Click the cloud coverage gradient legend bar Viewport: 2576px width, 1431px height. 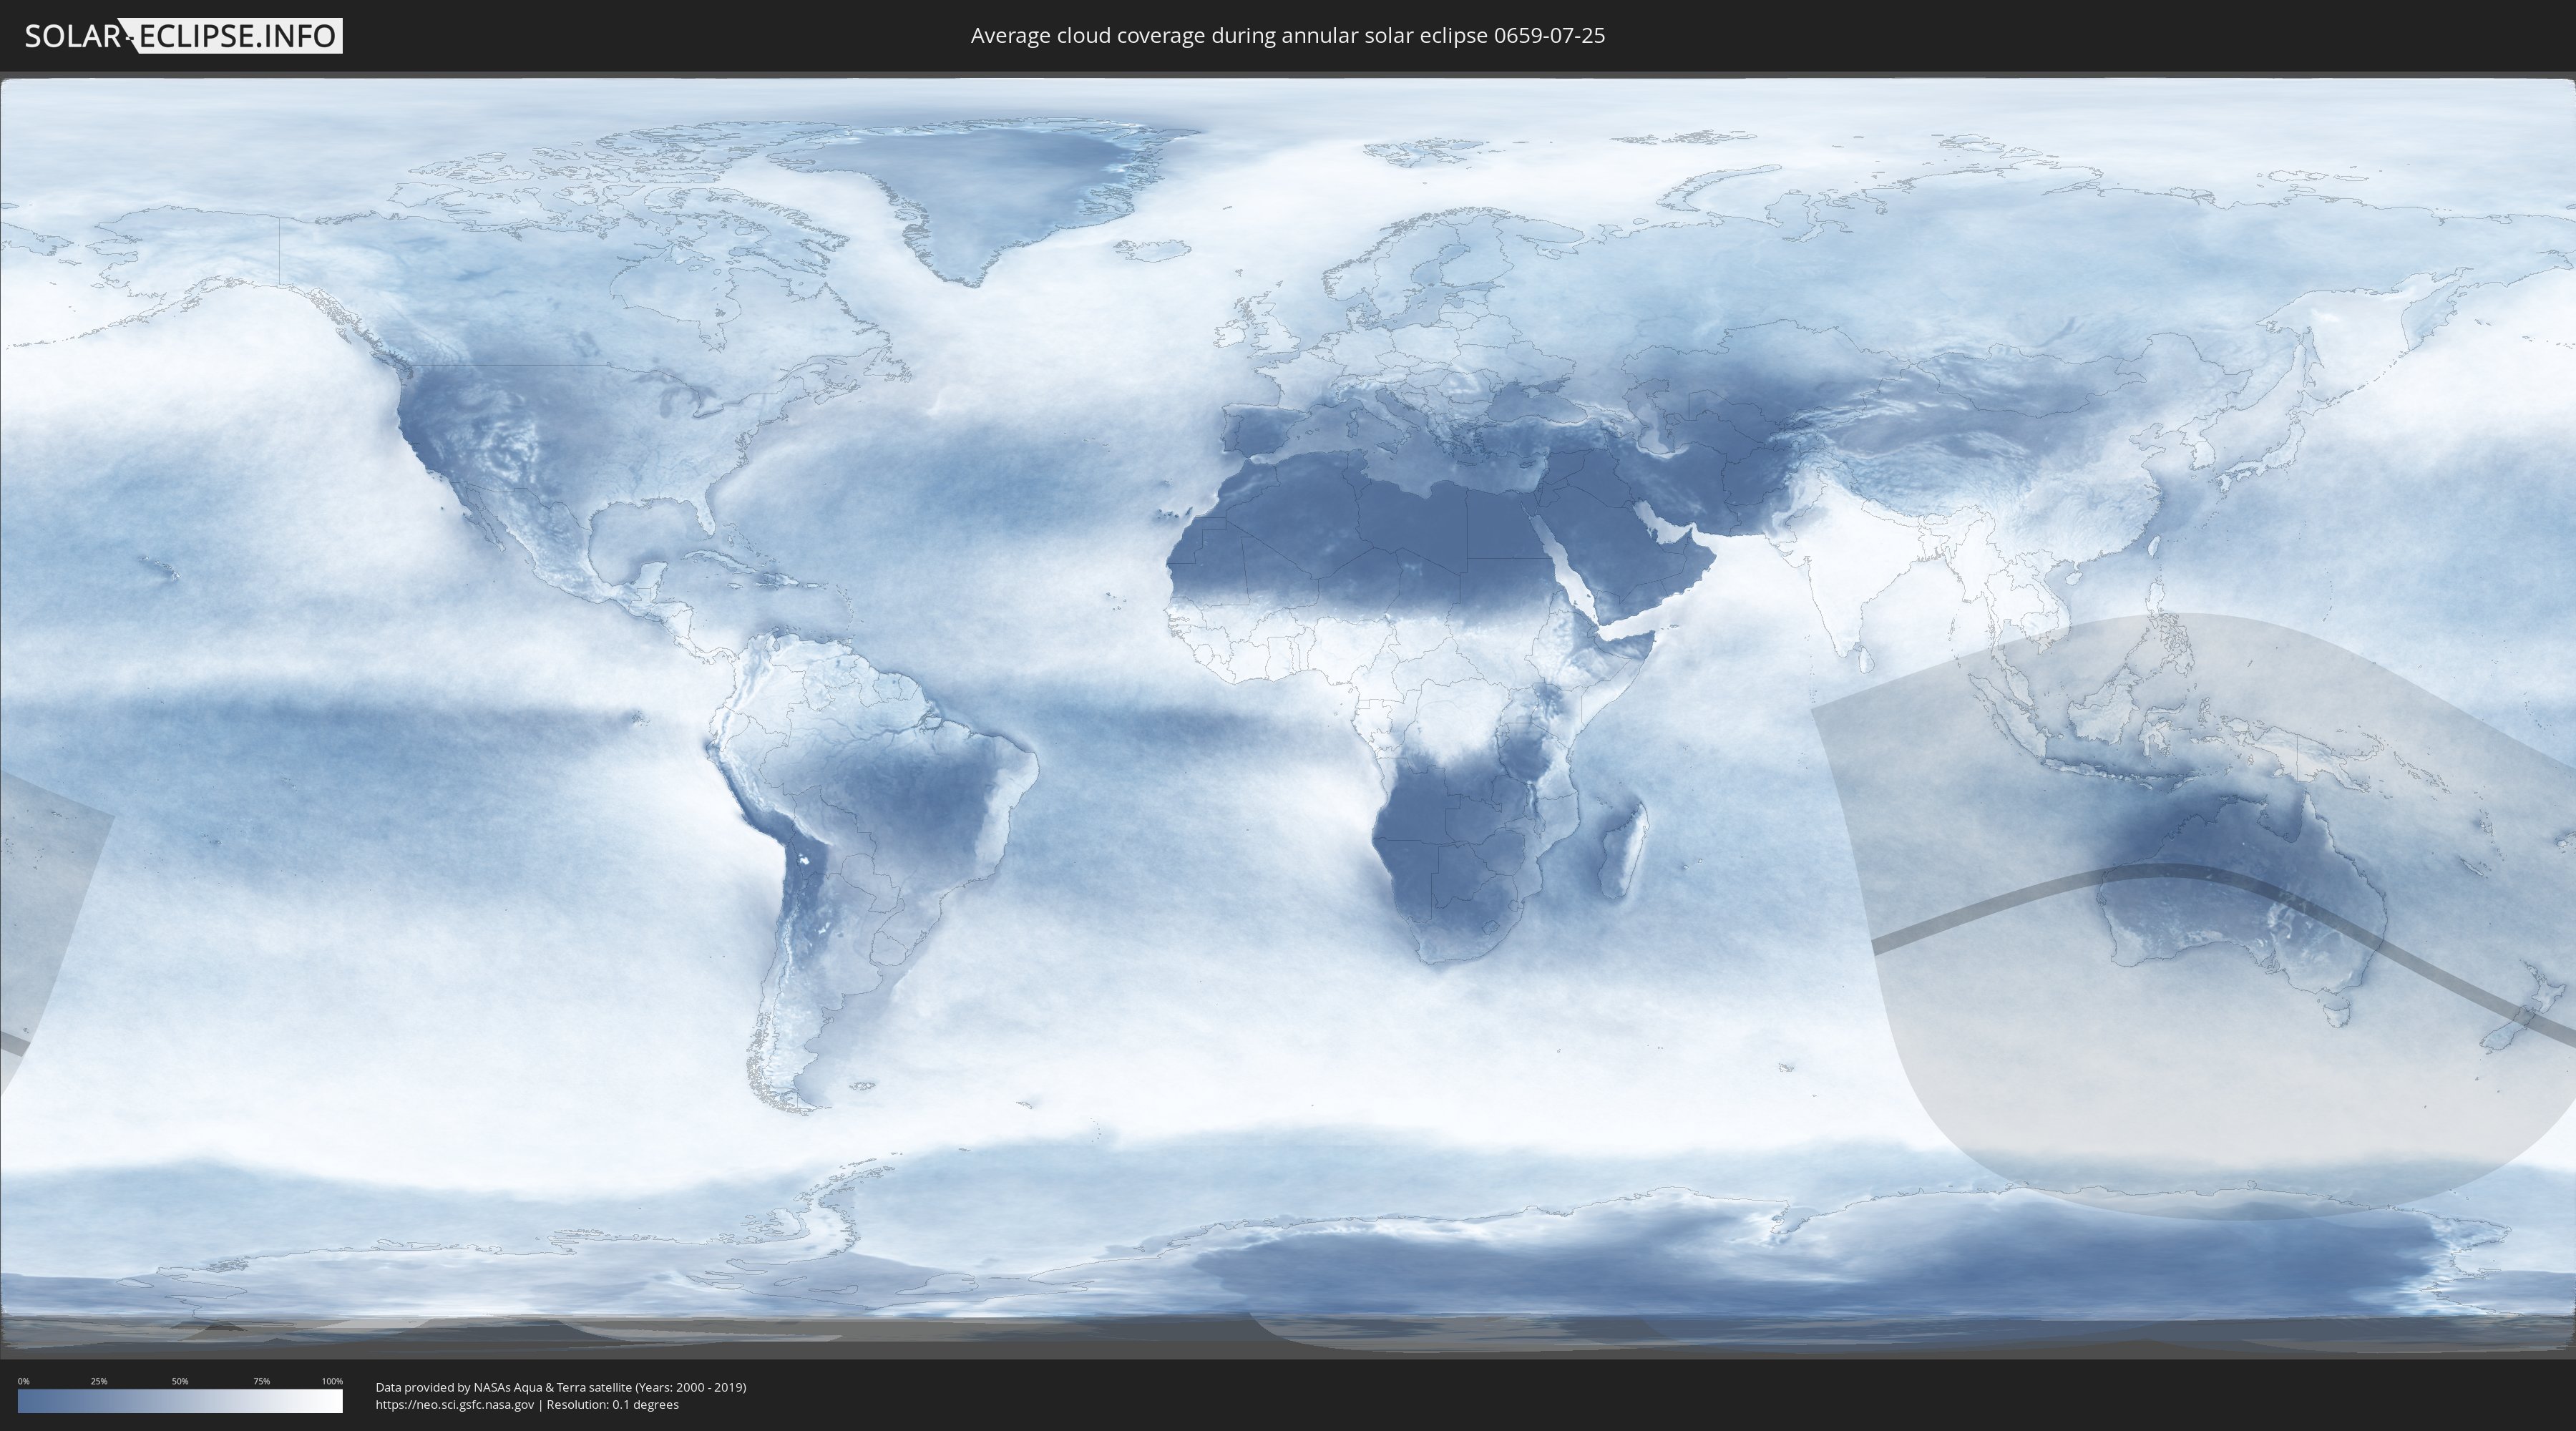coord(180,1401)
